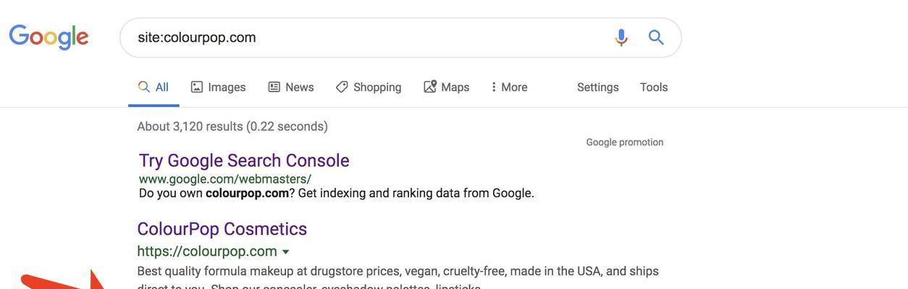908x289 pixels.
Task: Click the www.google.com/webmasters/ URL
Action: [x=225, y=178]
